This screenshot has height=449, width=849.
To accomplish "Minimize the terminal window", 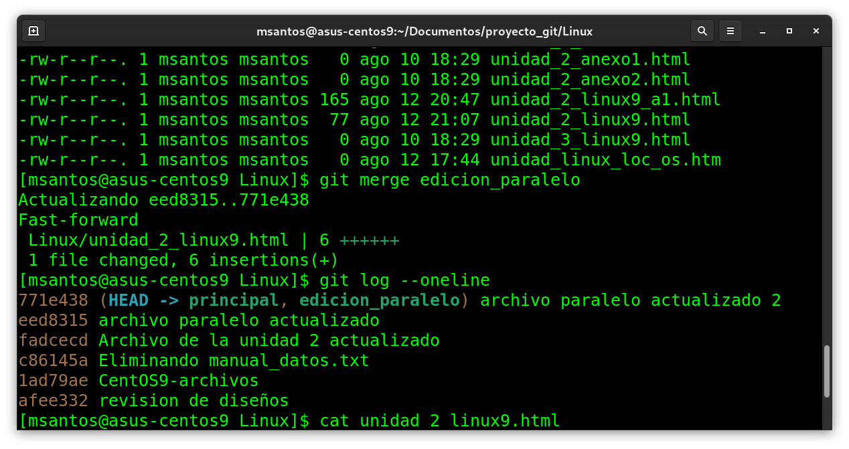I will tap(763, 31).
